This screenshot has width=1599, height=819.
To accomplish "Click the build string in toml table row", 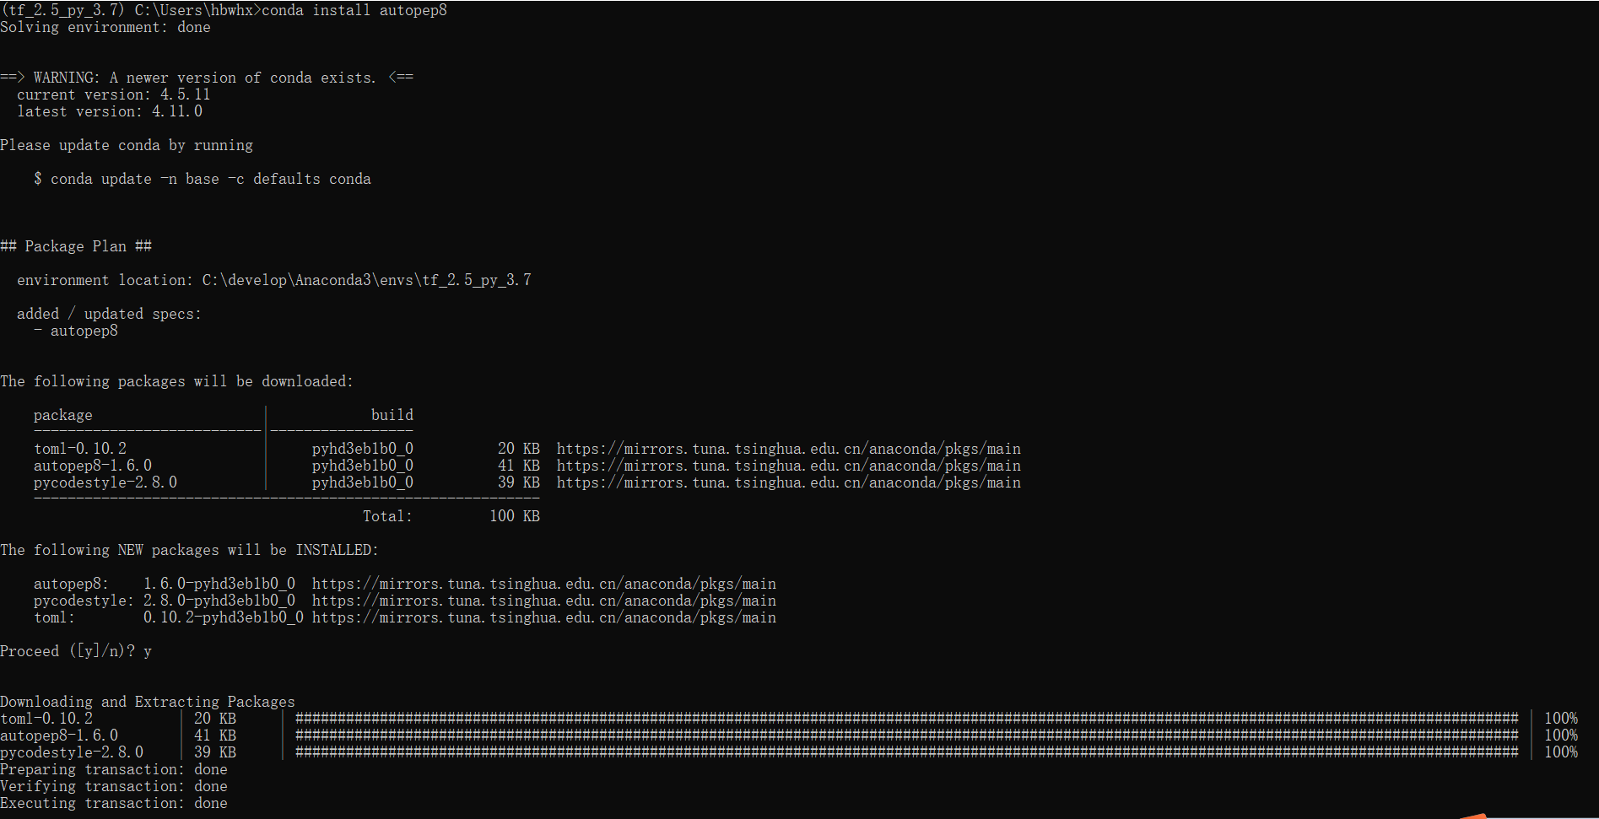I will [363, 449].
